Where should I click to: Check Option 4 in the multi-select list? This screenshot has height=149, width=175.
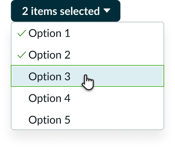(x=87, y=98)
